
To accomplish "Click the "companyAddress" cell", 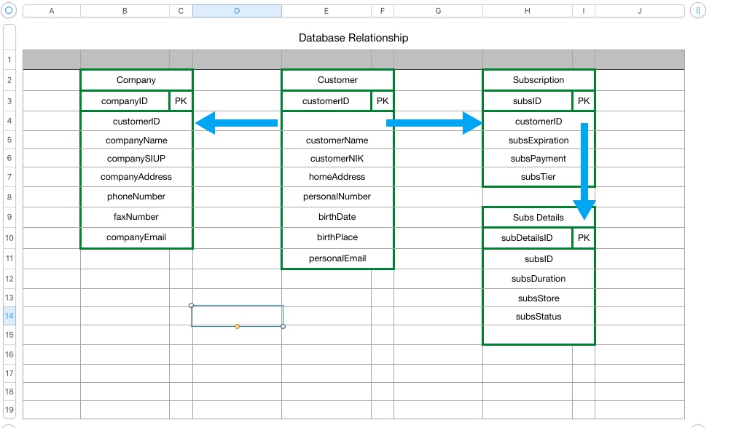I will (136, 177).
